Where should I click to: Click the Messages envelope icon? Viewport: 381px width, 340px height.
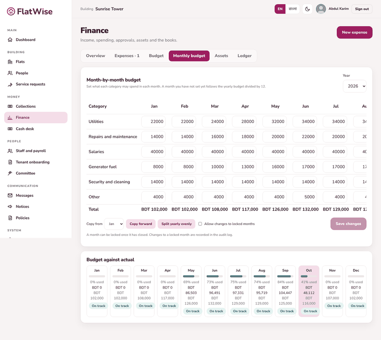[x=10, y=195]
